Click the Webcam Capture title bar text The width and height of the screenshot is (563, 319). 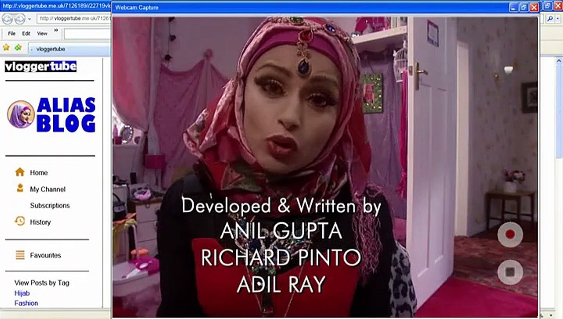pos(137,8)
